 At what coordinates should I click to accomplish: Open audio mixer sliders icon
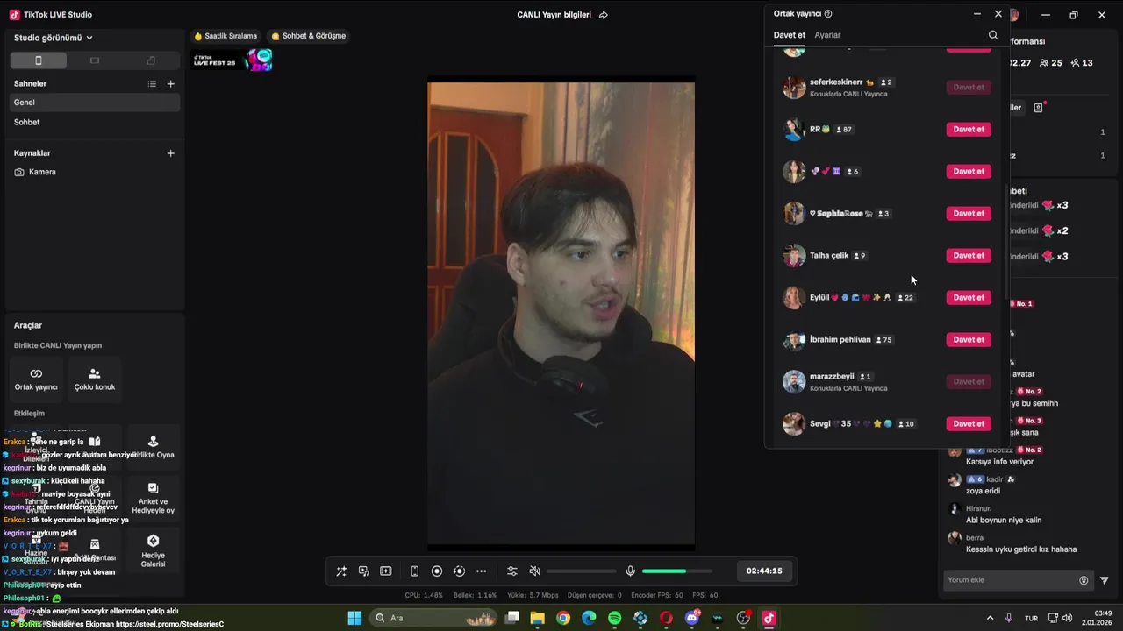(x=512, y=571)
